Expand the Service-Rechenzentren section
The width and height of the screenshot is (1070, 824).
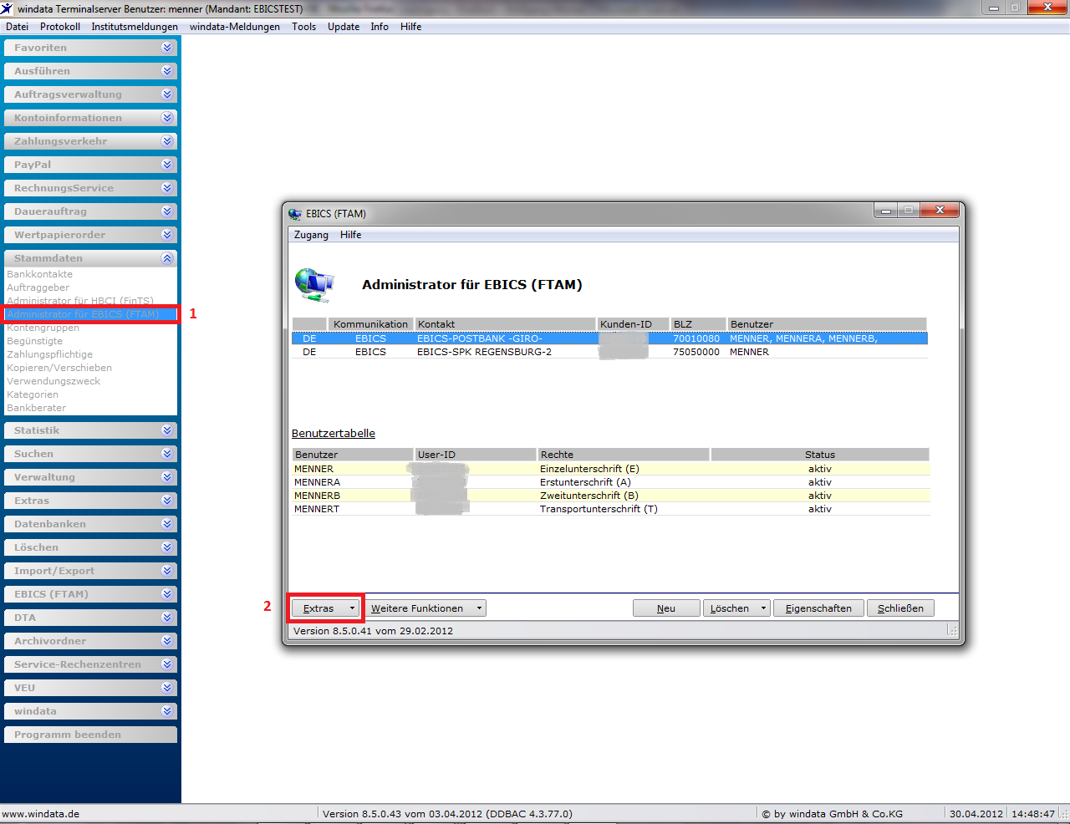tap(90, 664)
